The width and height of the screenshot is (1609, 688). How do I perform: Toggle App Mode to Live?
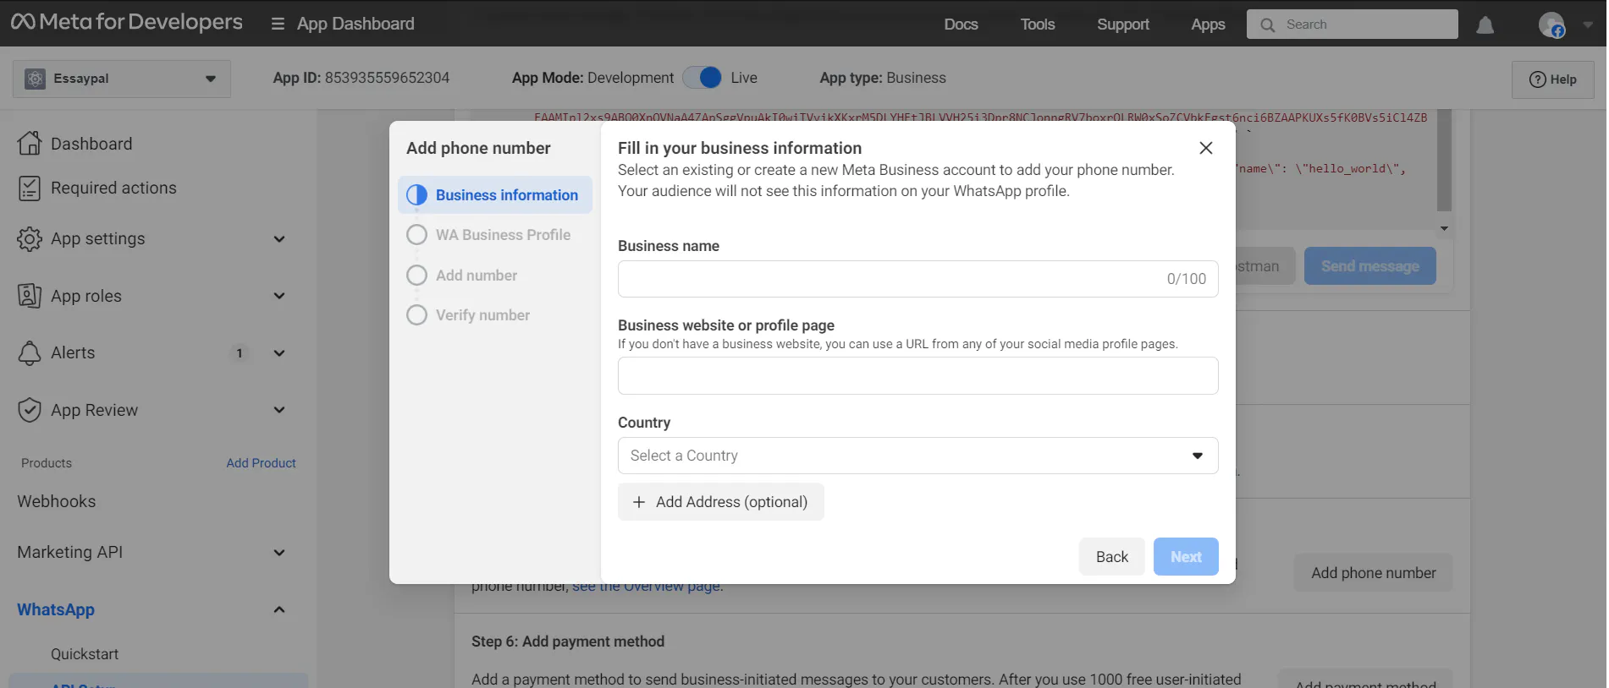click(703, 78)
